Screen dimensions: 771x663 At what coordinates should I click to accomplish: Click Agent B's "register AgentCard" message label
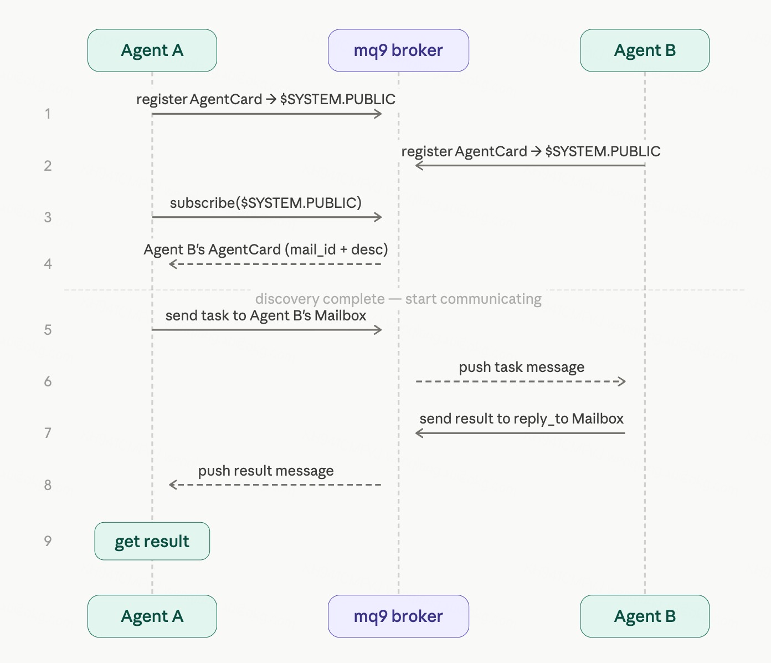(531, 151)
